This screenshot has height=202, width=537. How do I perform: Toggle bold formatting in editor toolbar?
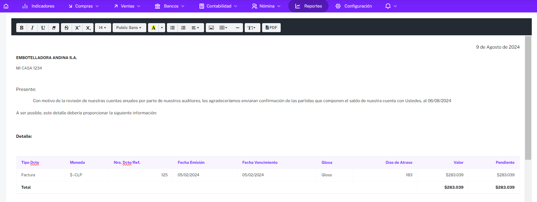coord(21,28)
